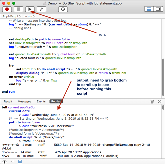Click the '476 Apr 20 13:22 Applications' row
This screenshot has height=164, width=165.
tap(51, 152)
